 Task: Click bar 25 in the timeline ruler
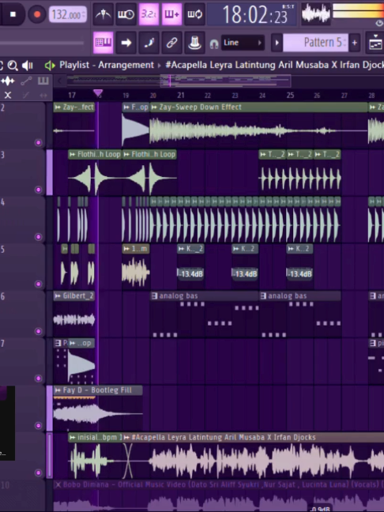290,95
